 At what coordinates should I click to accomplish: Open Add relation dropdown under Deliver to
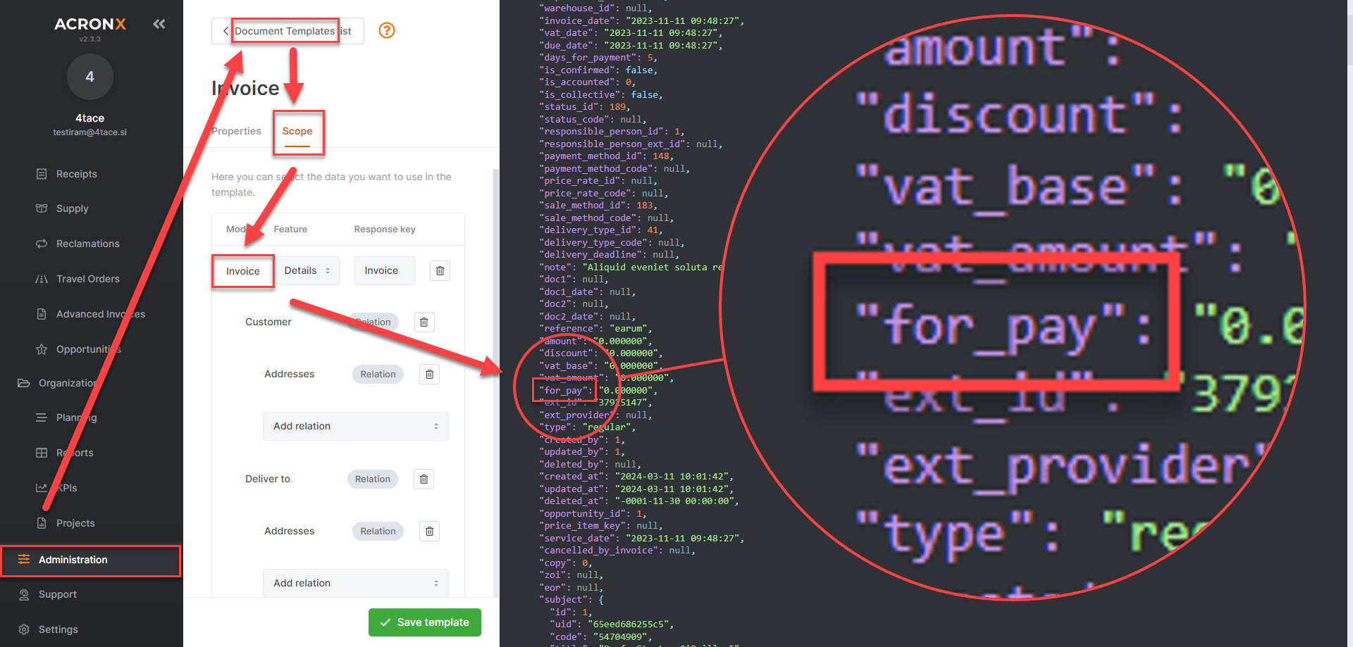pos(356,583)
